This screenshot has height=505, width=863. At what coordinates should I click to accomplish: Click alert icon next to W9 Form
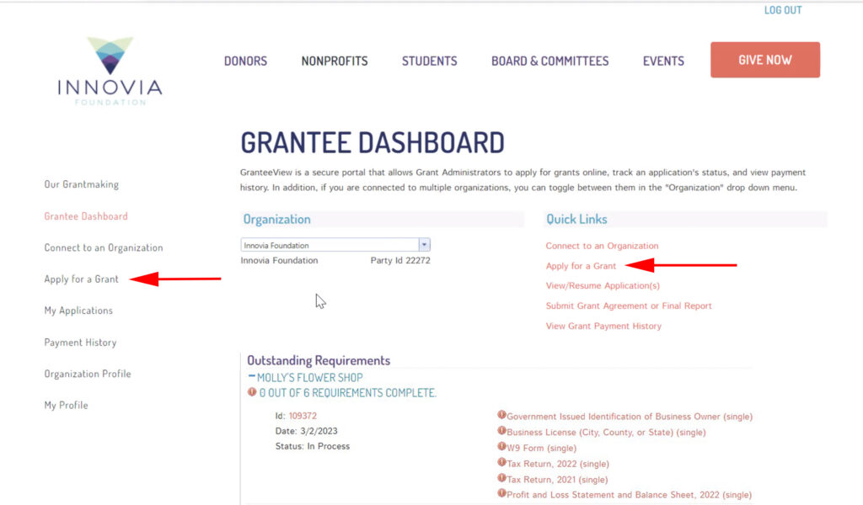pos(501,446)
